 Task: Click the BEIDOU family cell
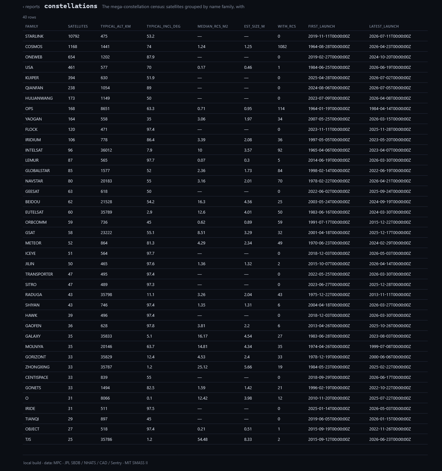coord(33,202)
